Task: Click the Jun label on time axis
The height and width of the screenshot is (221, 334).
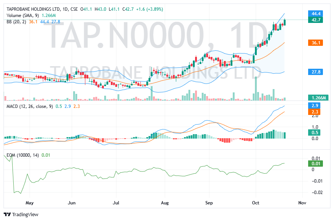Action: (x=72, y=203)
